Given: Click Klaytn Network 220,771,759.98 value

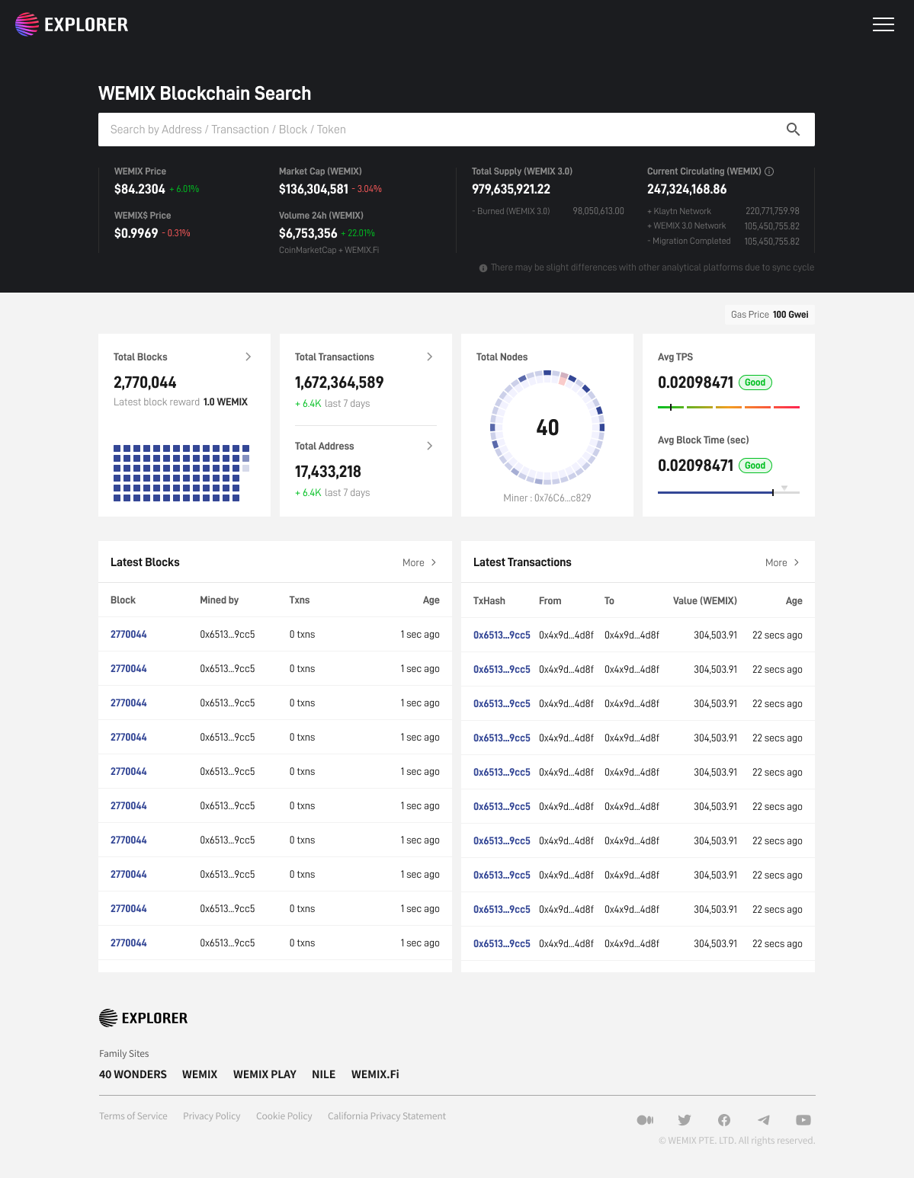Looking at the screenshot, I should pyautogui.click(x=772, y=211).
